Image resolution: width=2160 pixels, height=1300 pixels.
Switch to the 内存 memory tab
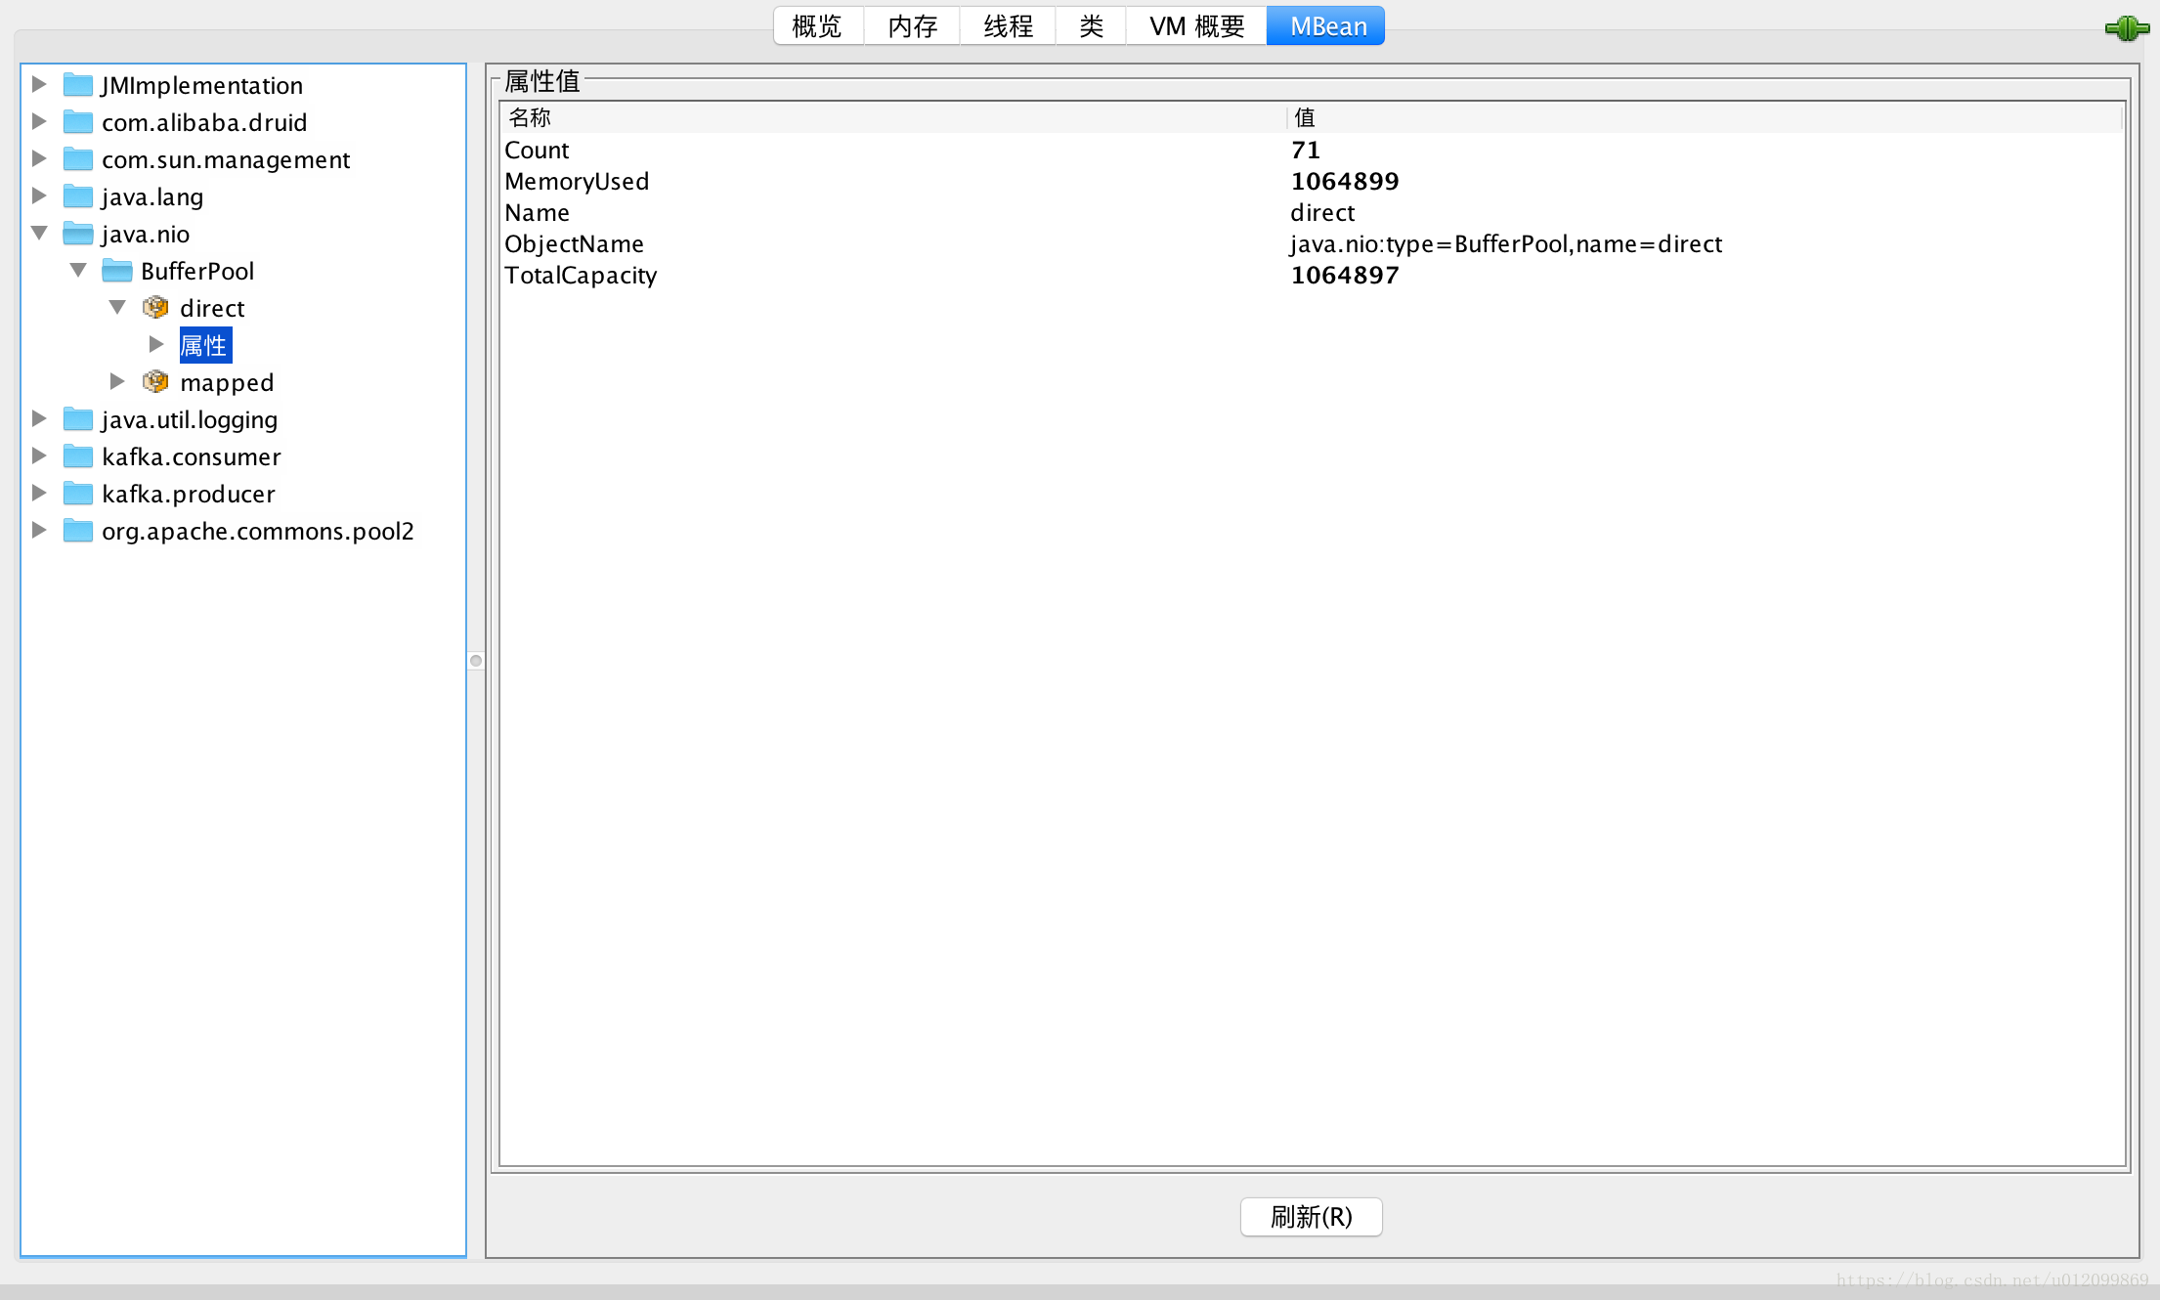click(x=913, y=26)
